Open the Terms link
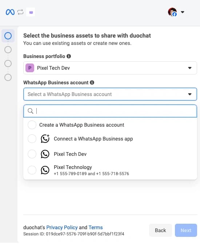This screenshot has height=250, width=200. pyautogui.click(x=96, y=227)
